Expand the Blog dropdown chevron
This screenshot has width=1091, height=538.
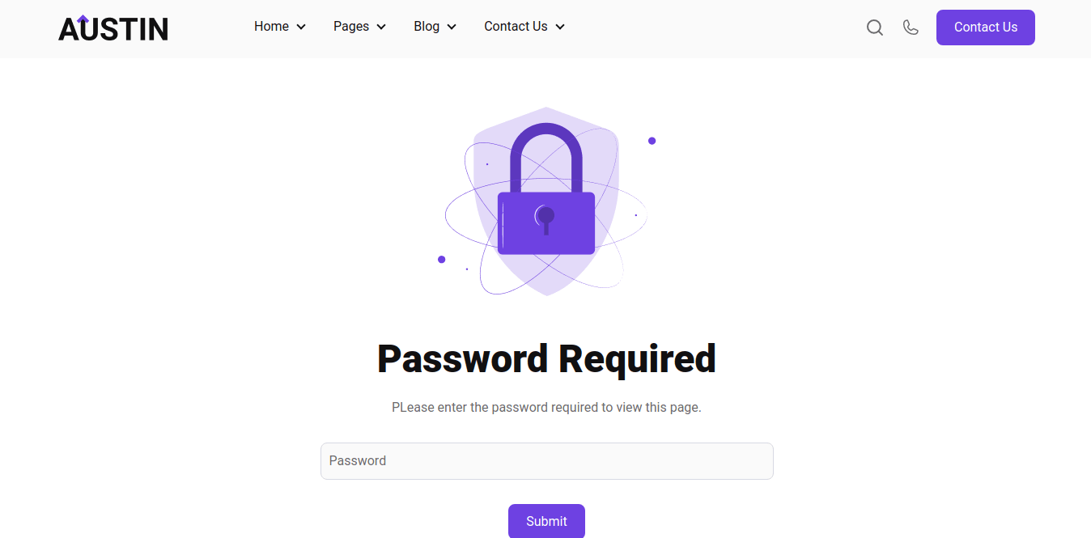452,26
